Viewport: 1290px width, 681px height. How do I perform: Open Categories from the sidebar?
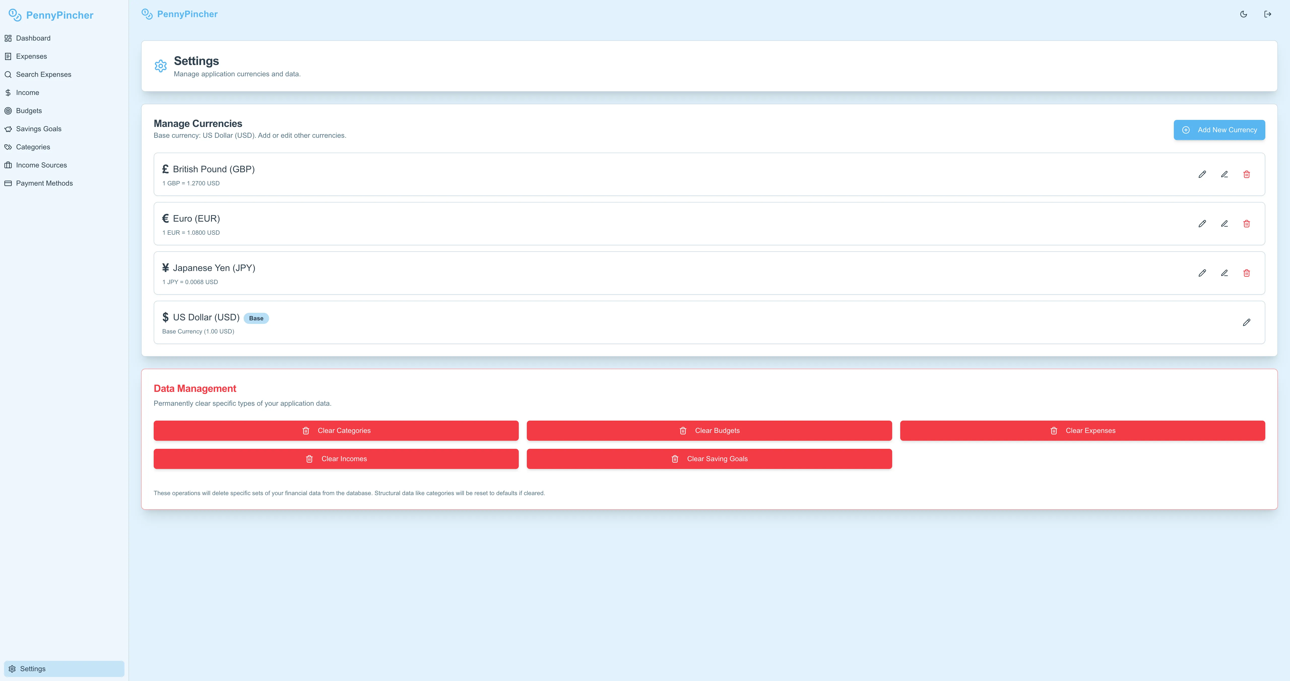pyautogui.click(x=64, y=147)
